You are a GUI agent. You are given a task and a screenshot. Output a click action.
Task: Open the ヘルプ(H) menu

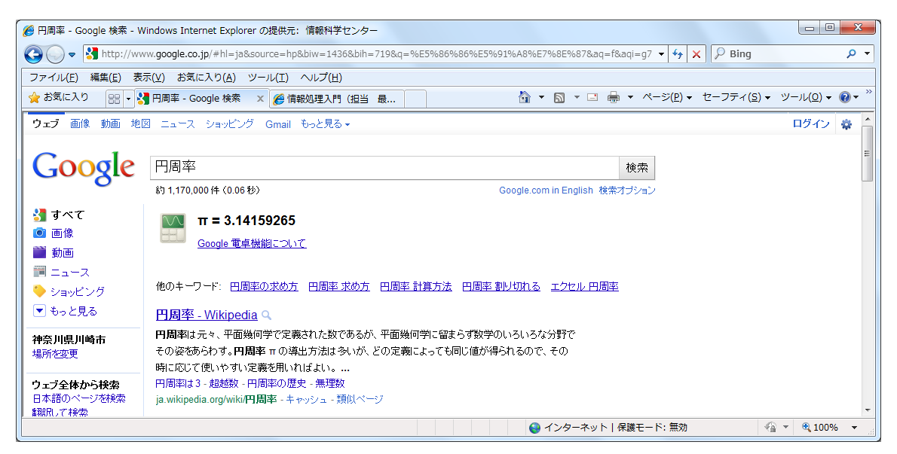[x=321, y=78]
